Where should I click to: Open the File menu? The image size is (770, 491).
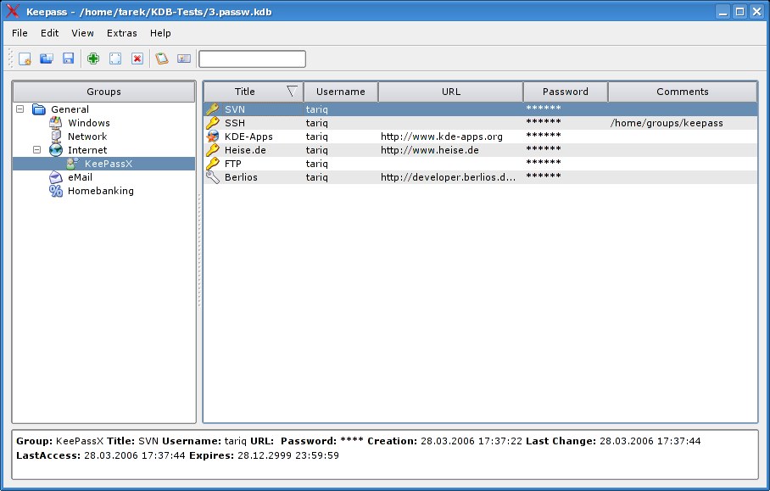pyautogui.click(x=20, y=33)
